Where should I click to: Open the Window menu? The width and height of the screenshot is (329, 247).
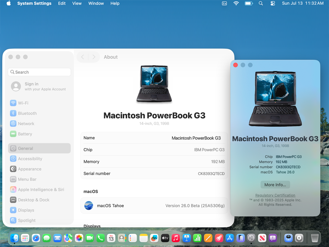pos(96,3)
